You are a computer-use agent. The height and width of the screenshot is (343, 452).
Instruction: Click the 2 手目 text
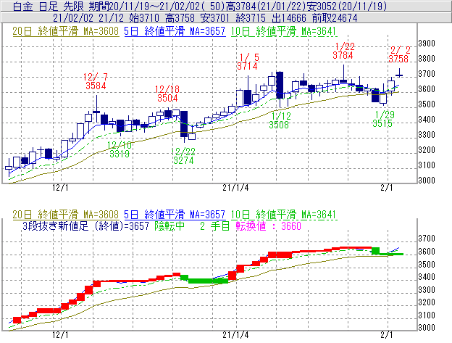(214, 226)
